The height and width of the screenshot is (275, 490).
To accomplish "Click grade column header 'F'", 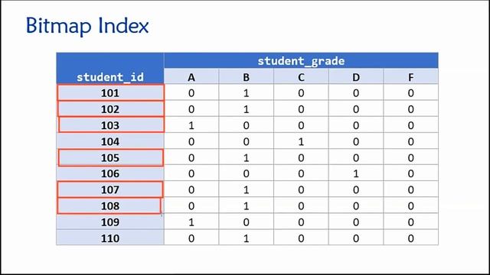I will [x=410, y=76].
